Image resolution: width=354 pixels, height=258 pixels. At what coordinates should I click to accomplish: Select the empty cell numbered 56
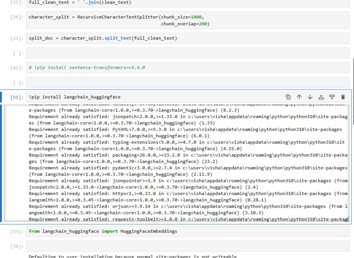click(x=188, y=246)
